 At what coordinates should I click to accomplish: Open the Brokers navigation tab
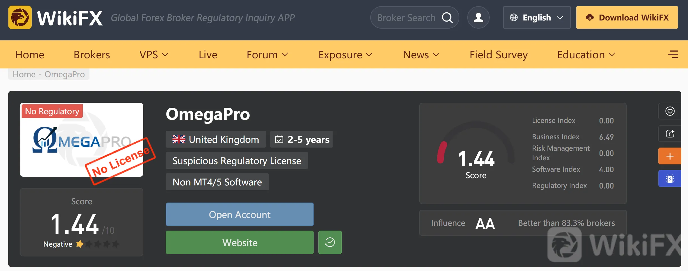pyautogui.click(x=92, y=54)
